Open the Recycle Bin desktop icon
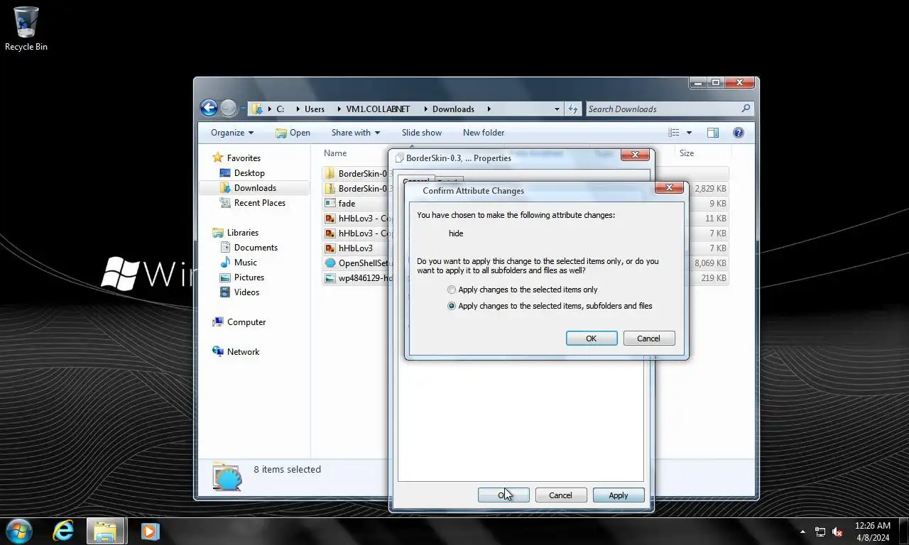This screenshot has width=909, height=545. 26,29
